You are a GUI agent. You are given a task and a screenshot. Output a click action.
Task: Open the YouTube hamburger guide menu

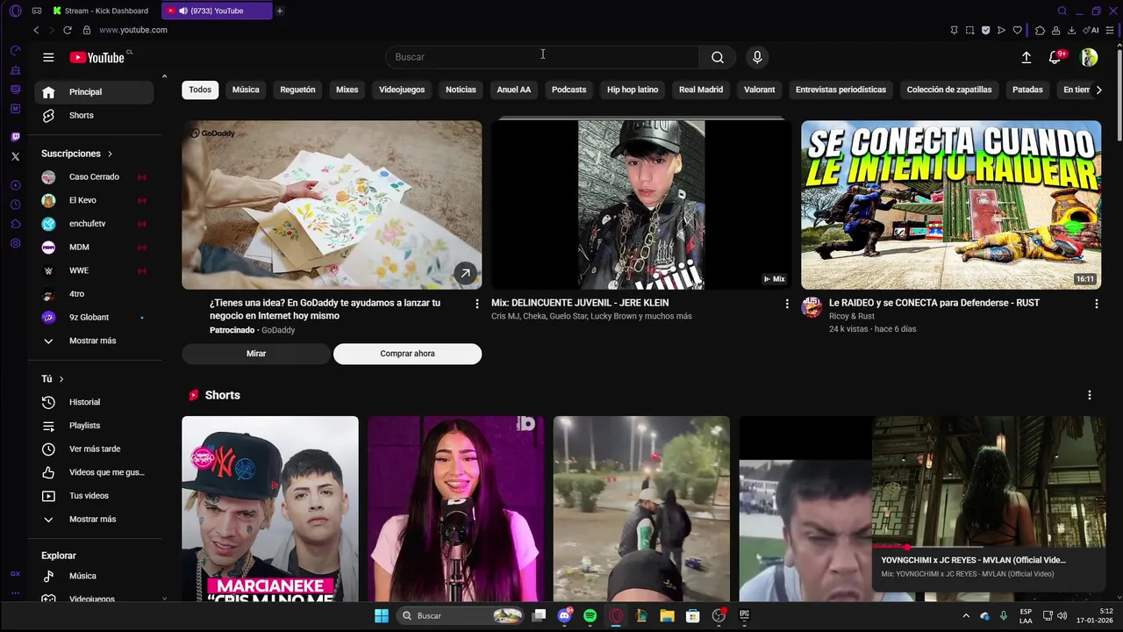(48, 57)
